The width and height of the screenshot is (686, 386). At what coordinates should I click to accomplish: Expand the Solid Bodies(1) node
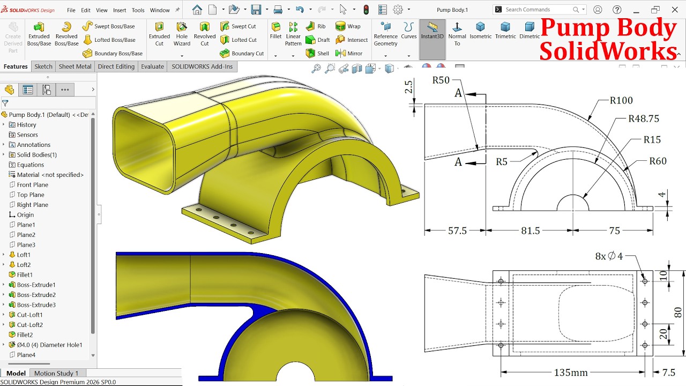pyautogui.click(x=4, y=155)
